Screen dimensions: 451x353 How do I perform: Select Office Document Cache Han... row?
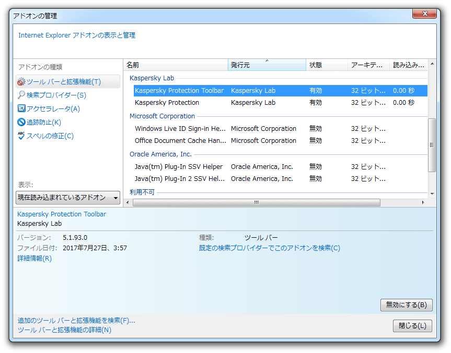point(281,141)
